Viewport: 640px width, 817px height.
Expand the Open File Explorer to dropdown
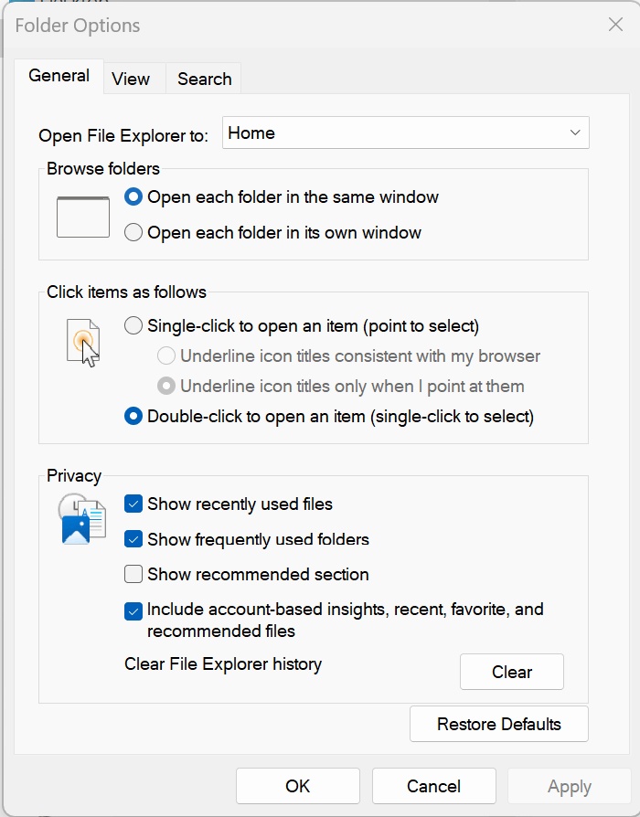406,133
